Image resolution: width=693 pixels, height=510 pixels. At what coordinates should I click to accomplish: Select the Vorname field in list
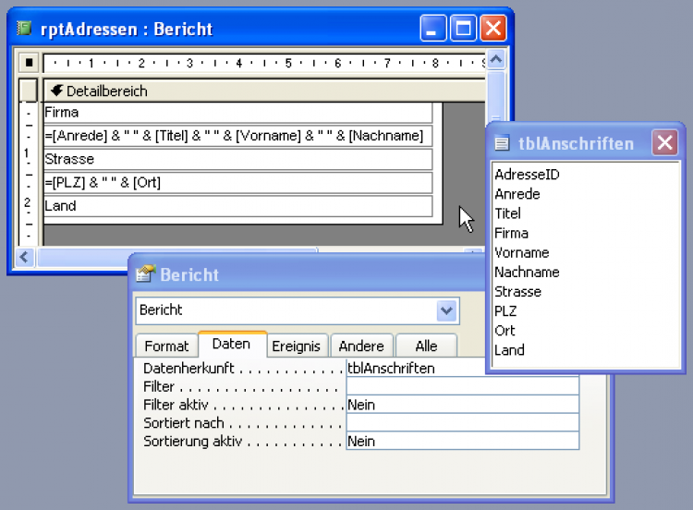pyautogui.click(x=521, y=252)
